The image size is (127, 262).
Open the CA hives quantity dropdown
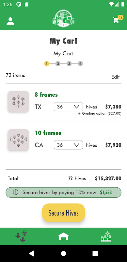click(x=68, y=145)
